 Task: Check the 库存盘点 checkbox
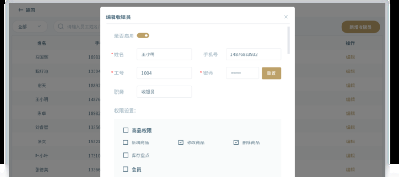coord(126,155)
